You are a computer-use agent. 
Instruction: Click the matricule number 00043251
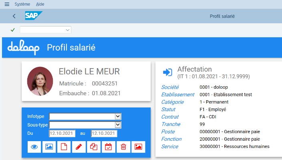click(105, 83)
